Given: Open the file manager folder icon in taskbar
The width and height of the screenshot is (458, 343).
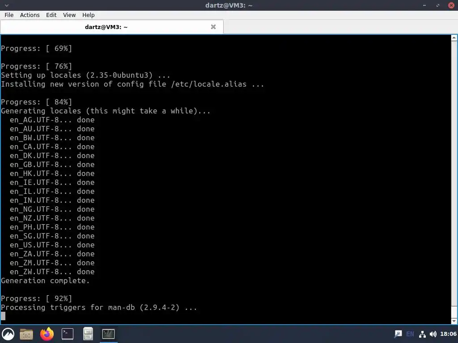Looking at the screenshot, I should (x=26, y=334).
